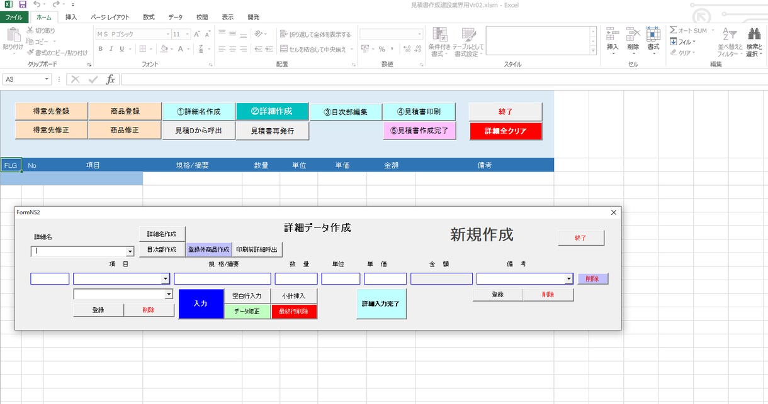
Task: Align text to the left
Action: pyautogui.click(x=222, y=48)
